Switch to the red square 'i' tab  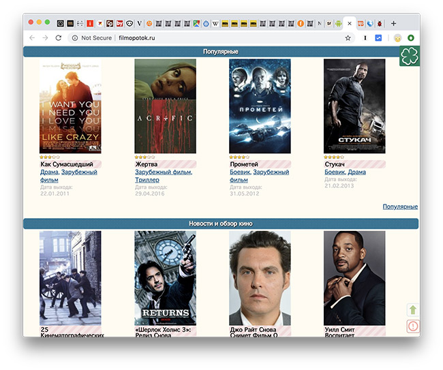pyautogui.click(x=90, y=23)
